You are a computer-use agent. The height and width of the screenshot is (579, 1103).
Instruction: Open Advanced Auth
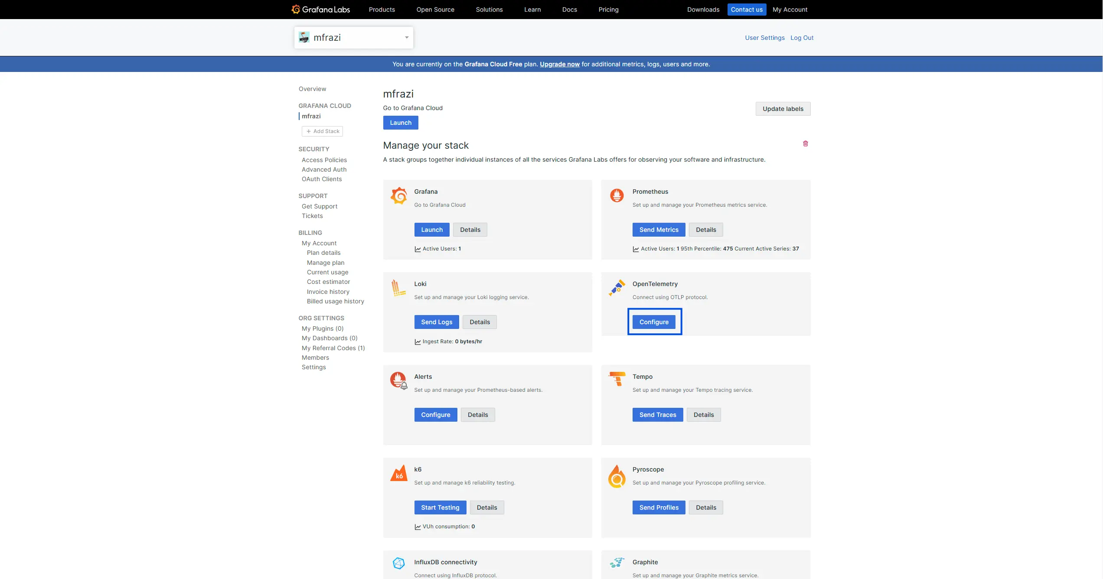click(x=324, y=169)
